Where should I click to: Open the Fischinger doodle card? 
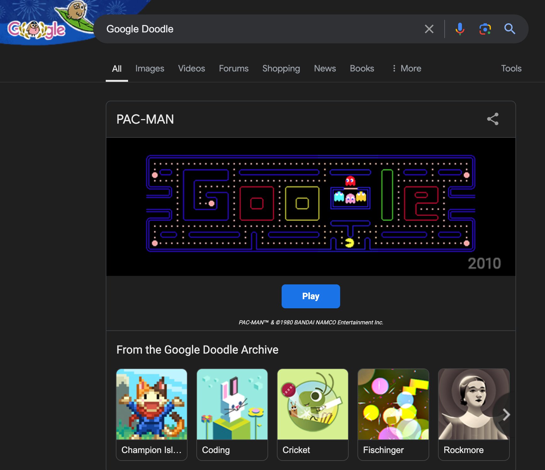(393, 414)
